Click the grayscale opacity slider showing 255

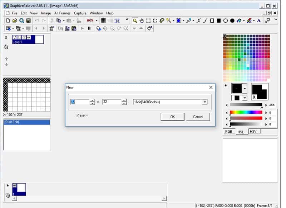tap(246, 105)
